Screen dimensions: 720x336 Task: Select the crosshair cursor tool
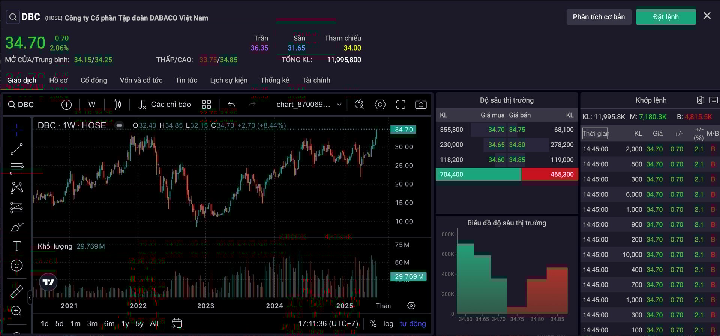pos(16,130)
